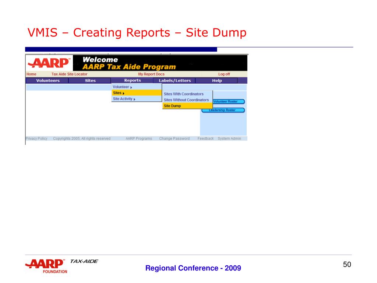Select Sites Without Coordinators report
This screenshot has width=377, height=283.
[x=187, y=100]
